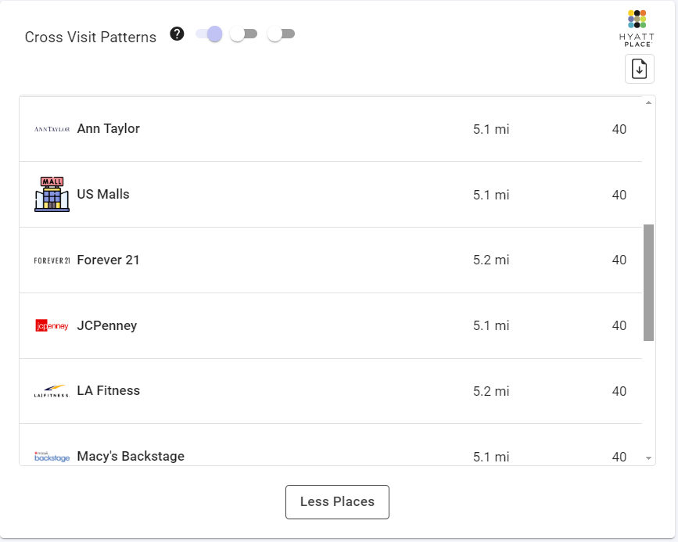The width and height of the screenshot is (678, 542).
Task: Toggle the first enabled switch
Action: [210, 34]
